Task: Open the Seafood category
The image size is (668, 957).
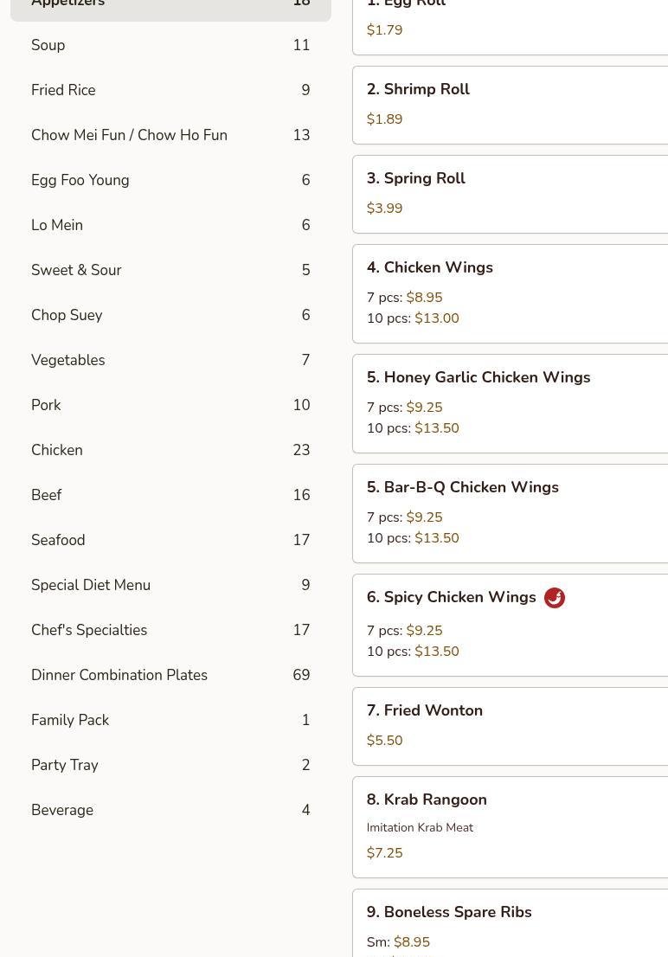Action: pyautogui.click(x=171, y=540)
